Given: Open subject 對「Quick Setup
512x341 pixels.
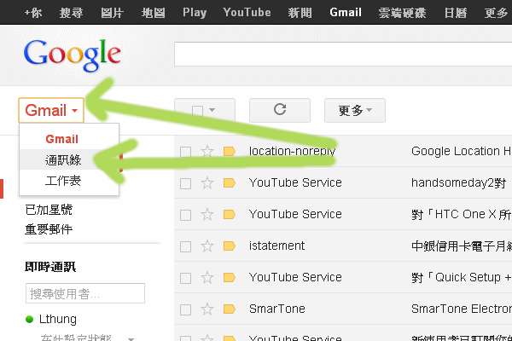Looking at the screenshot, I should 461,277.
